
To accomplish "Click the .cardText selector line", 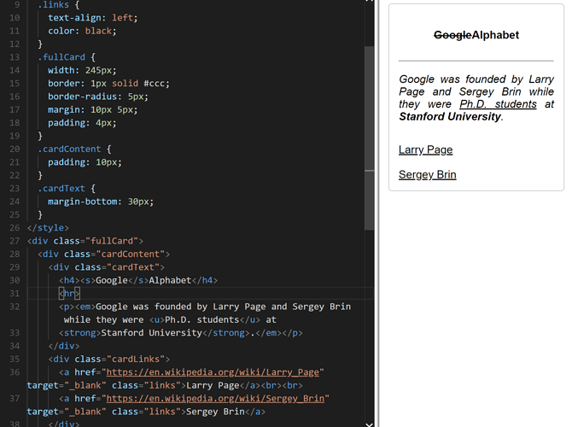I will (x=67, y=189).
